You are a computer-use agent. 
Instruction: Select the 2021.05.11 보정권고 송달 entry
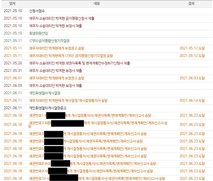(57, 48)
